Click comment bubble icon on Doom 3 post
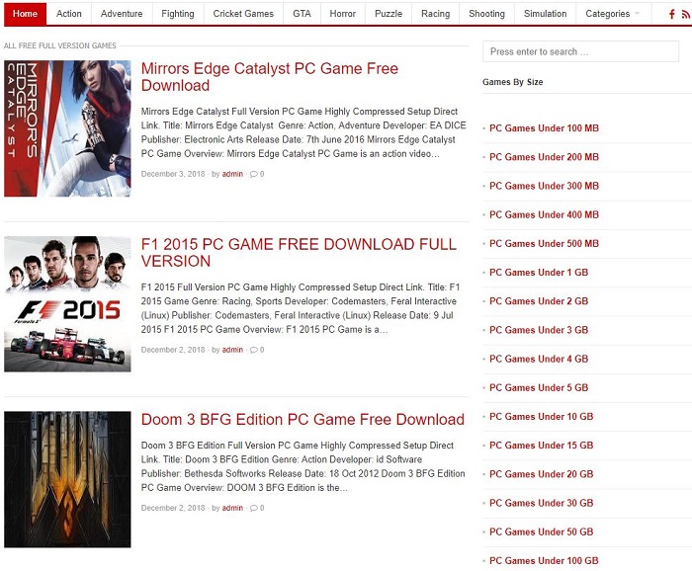This screenshot has width=692, height=571. 254,508
